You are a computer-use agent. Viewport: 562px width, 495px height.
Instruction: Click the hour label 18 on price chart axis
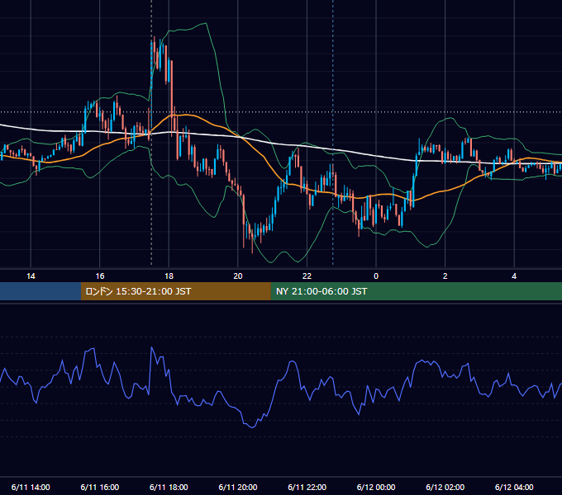point(169,276)
